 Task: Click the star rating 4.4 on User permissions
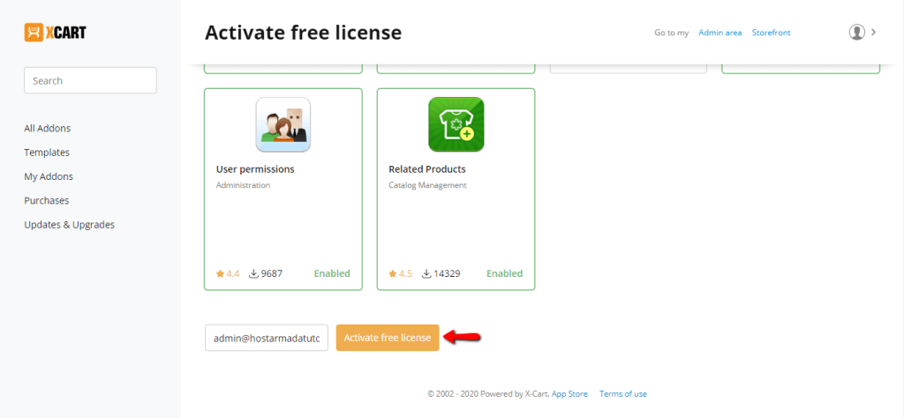point(228,273)
